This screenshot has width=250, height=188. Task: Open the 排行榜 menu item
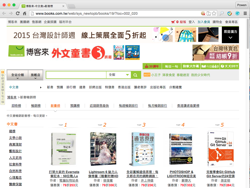point(71,87)
